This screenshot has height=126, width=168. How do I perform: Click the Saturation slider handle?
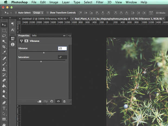tap(41, 62)
